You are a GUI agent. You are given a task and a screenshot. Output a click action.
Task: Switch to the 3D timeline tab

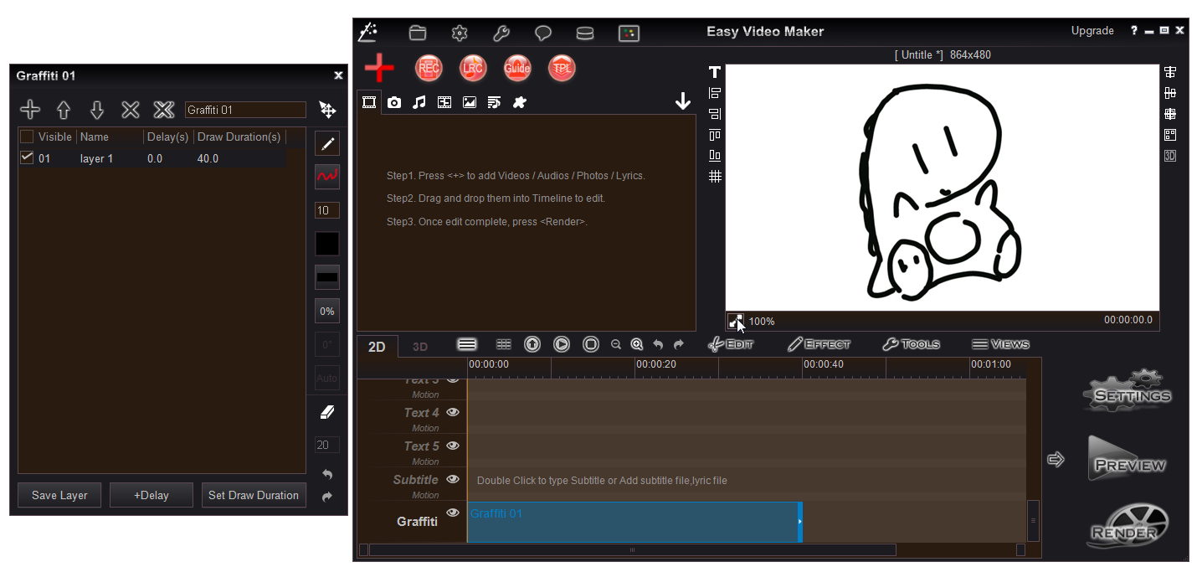point(420,347)
